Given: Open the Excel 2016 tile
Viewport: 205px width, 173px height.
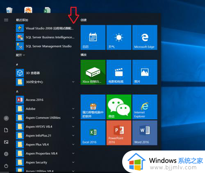Looking at the screenshot, I should (93, 133).
